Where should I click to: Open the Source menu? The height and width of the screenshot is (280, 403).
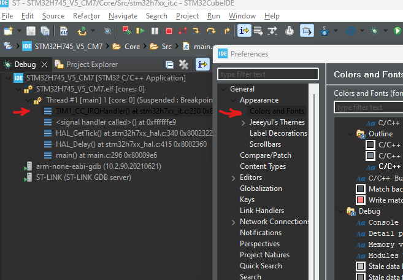click(x=53, y=16)
